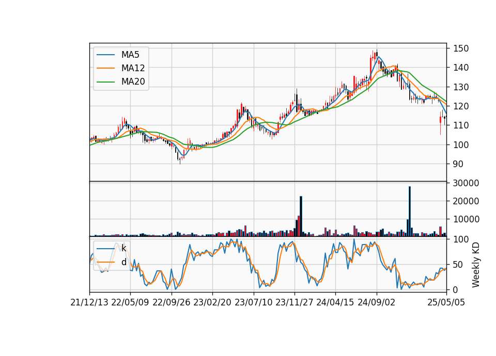
Task: Click the 130 price axis label
Action: (x=461, y=87)
